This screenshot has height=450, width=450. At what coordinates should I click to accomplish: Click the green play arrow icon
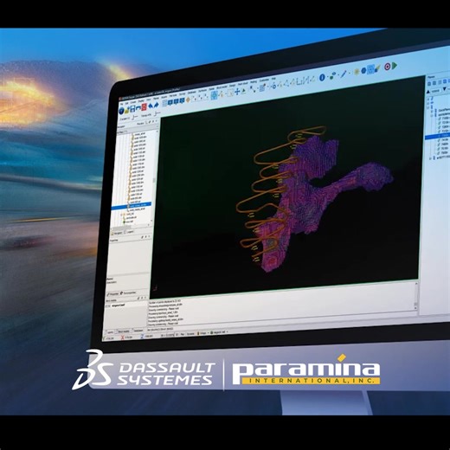(x=395, y=66)
